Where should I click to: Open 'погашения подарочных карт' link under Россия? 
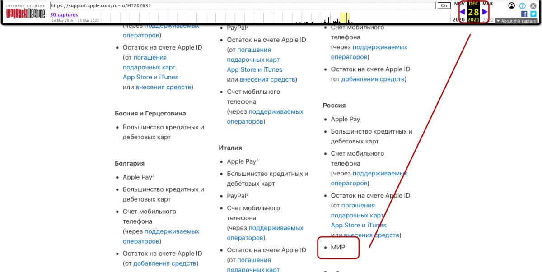[x=357, y=210]
